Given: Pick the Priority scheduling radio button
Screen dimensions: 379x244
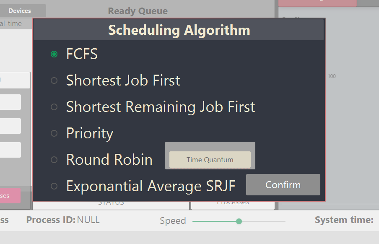Looking at the screenshot, I should pyautogui.click(x=54, y=133).
